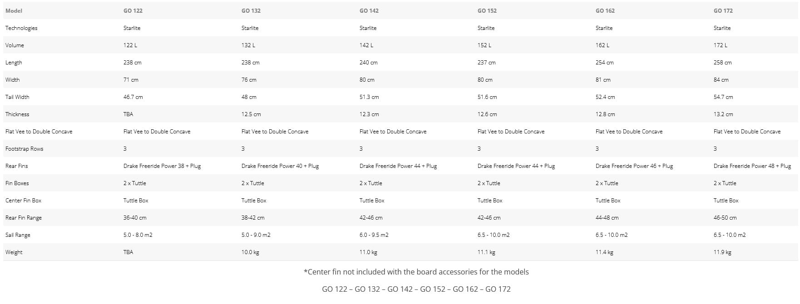
Task: Select the Weight row label
Action: pos(14,252)
